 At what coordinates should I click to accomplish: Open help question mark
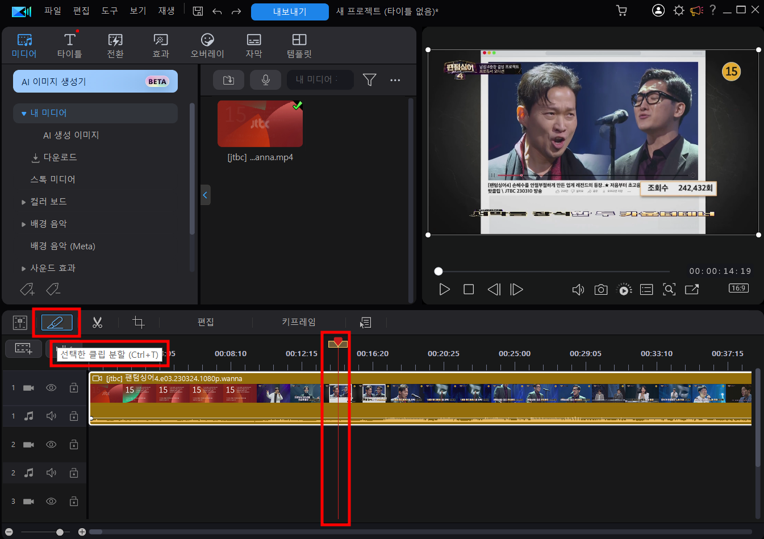tap(713, 10)
